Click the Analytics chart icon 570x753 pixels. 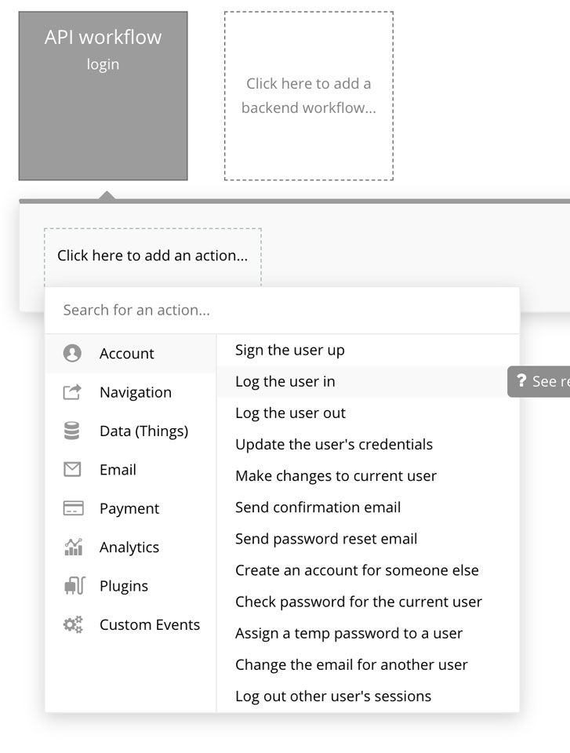coord(72,547)
